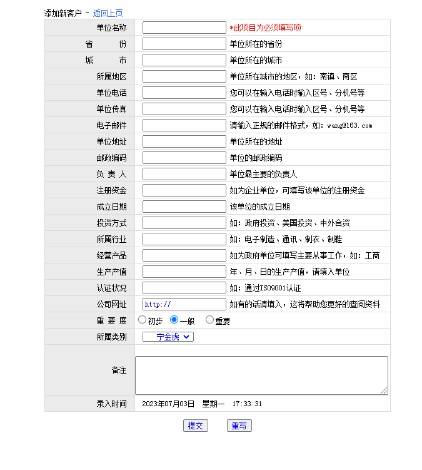
Task: Click the 添加新客户 heading text
Action: coord(63,13)
